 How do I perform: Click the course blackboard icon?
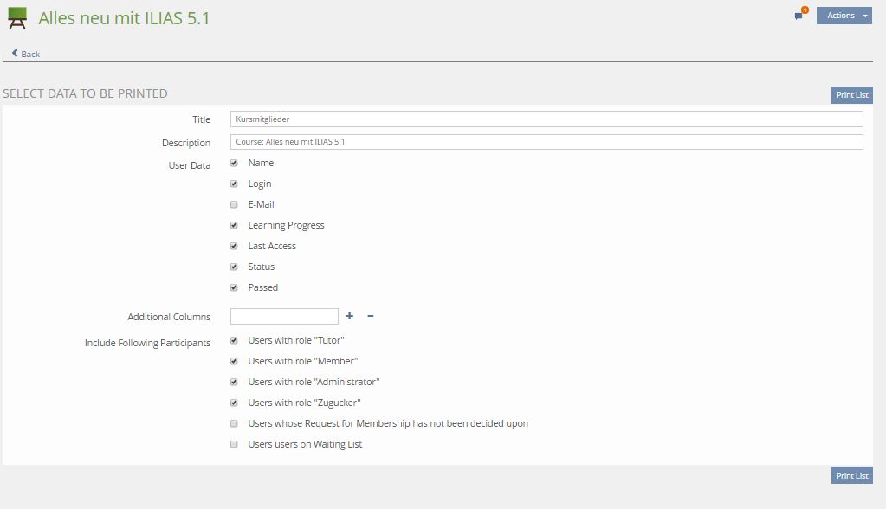pyautogui.click(x=17, y=18)
